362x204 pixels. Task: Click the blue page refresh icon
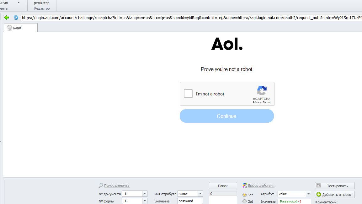click(x=16, y=18)
